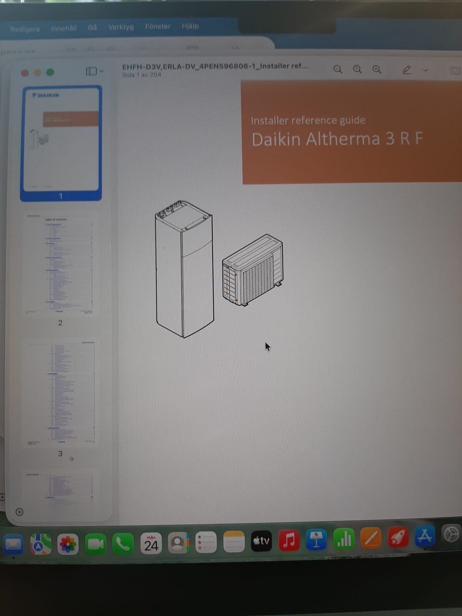
Task: Open the Hjälp menu
Action: 190,26
